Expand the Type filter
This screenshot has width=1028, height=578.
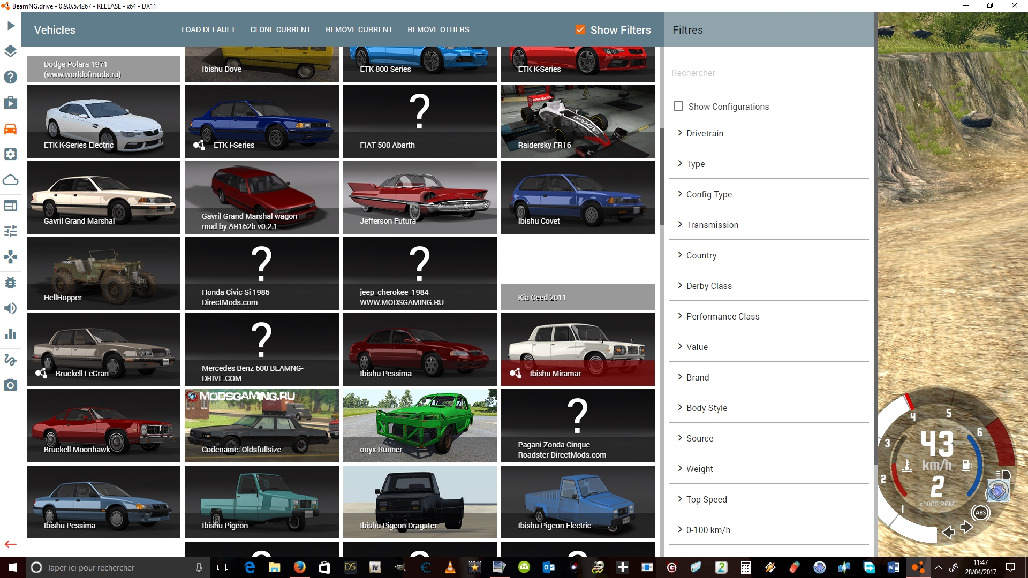tap(769, 164)
